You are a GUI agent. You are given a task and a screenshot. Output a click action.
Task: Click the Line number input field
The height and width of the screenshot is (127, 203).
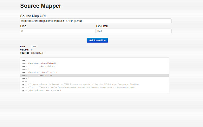[x=58, y=31]
